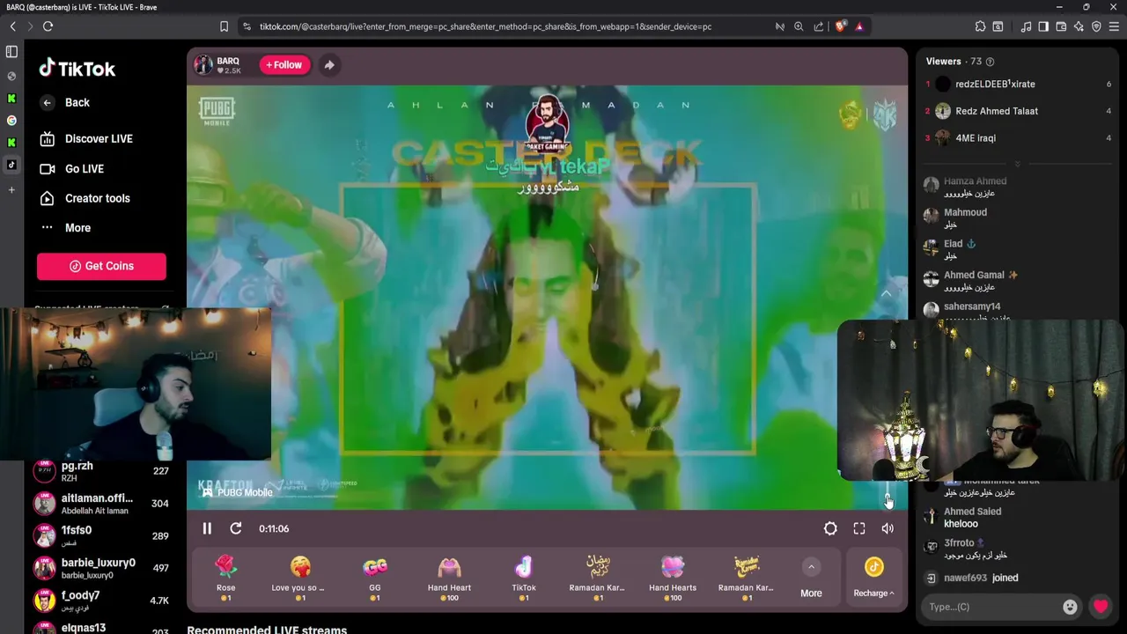Send the Love you so much gift
1127x634 pixels.
tap(300, 577)
